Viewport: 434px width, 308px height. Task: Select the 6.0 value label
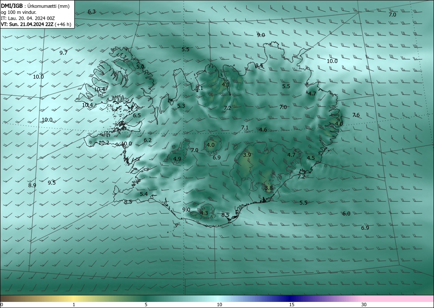point(346,213)
